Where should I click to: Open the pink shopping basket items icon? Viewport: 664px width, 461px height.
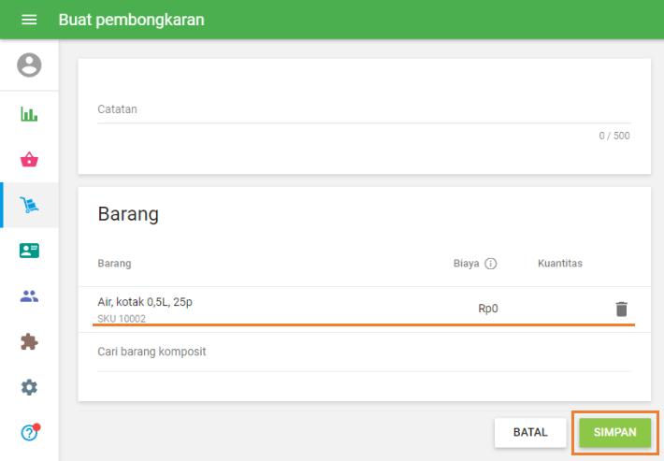(x=29, y=159)
